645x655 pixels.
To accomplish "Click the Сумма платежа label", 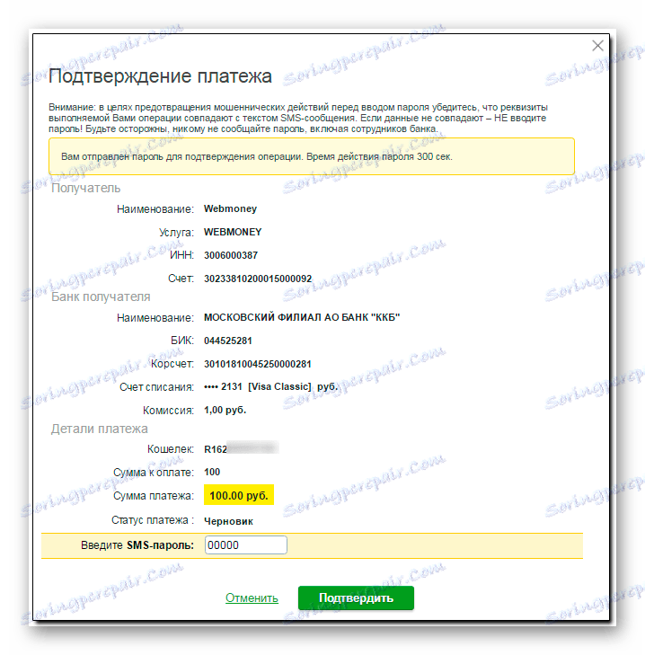I will point(154,496).
